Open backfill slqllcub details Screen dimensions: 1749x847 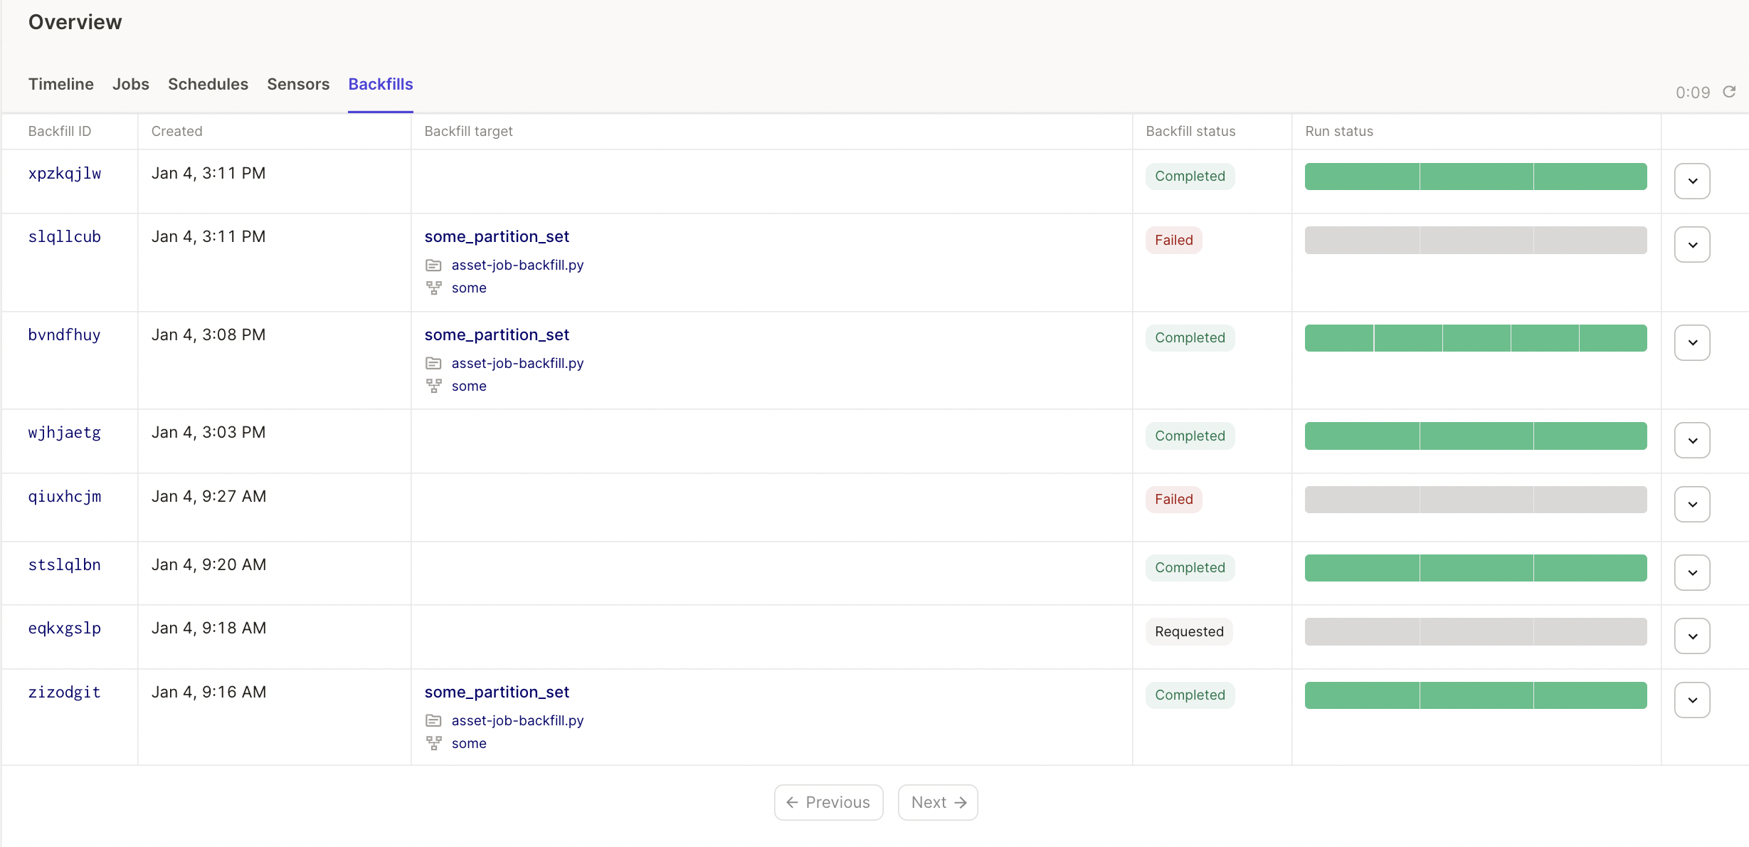[64, 236]
